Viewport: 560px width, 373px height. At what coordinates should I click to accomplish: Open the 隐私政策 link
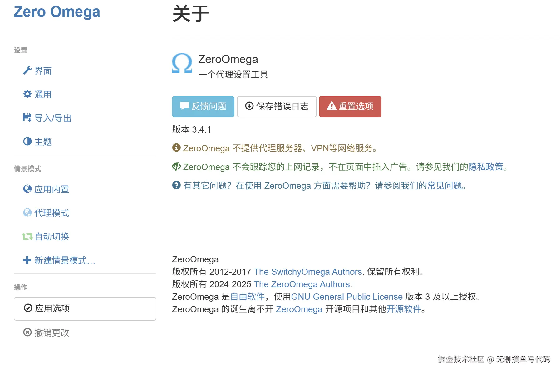(486, 167)
